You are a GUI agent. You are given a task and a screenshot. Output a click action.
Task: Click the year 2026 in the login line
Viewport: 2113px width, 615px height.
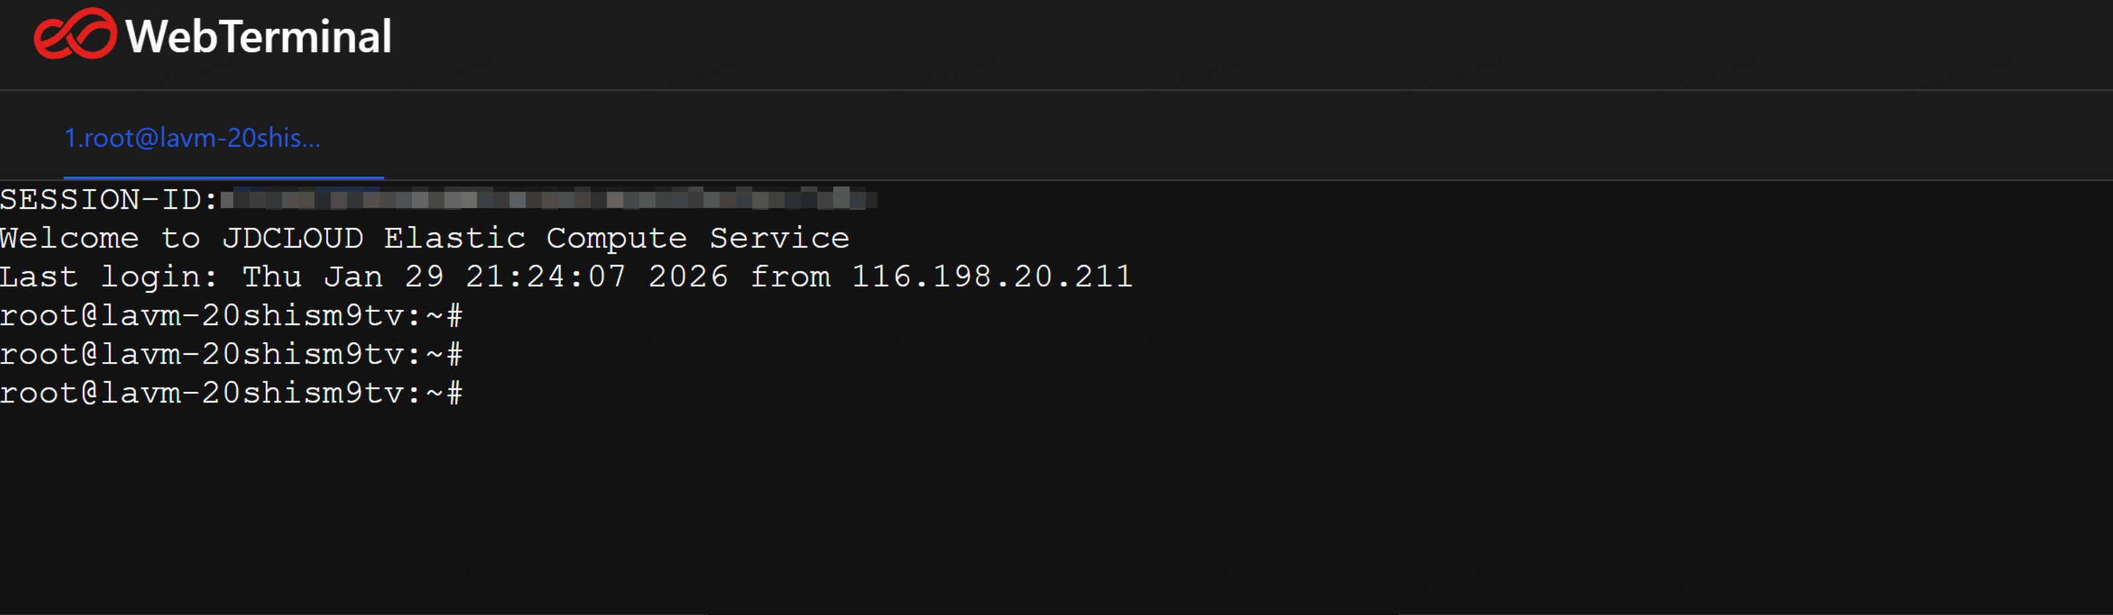[687, 277]
